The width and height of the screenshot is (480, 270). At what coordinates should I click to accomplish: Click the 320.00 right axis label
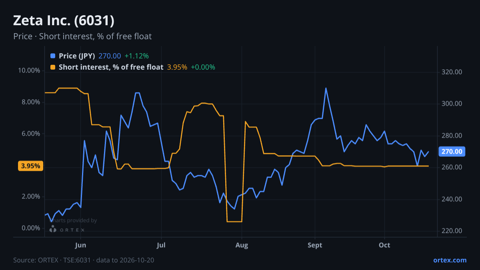click(452, 72)
